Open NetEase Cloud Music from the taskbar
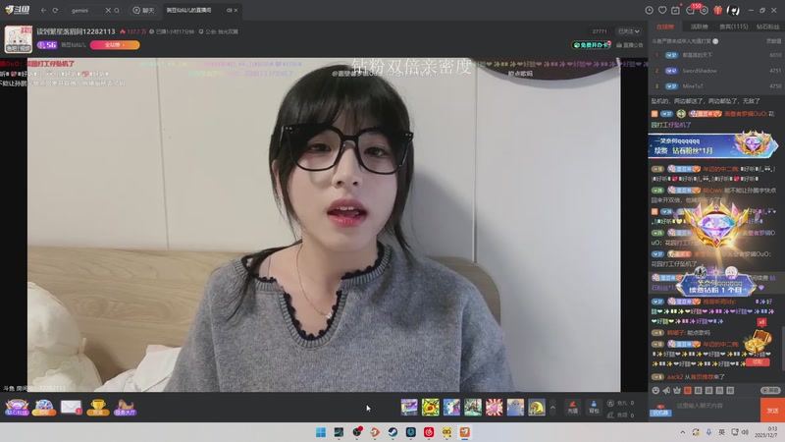Screen dimensions: 785x442 coord(429,432)
